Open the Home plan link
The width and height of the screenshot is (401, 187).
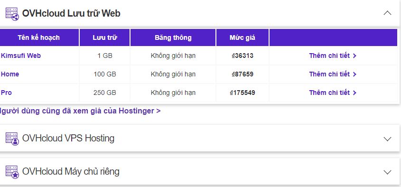point(10,74)
